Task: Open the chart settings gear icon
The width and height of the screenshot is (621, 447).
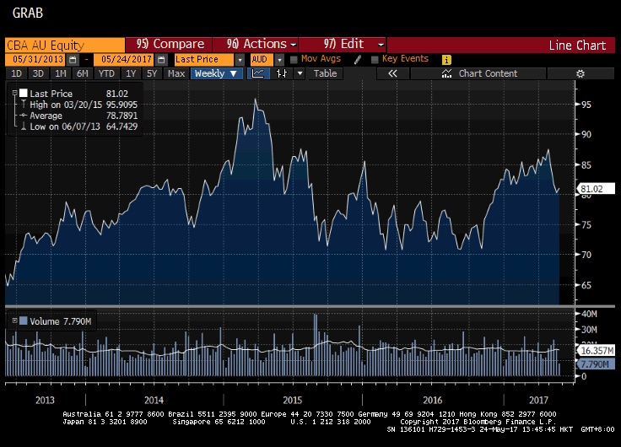Action: [x=579, y=73]
